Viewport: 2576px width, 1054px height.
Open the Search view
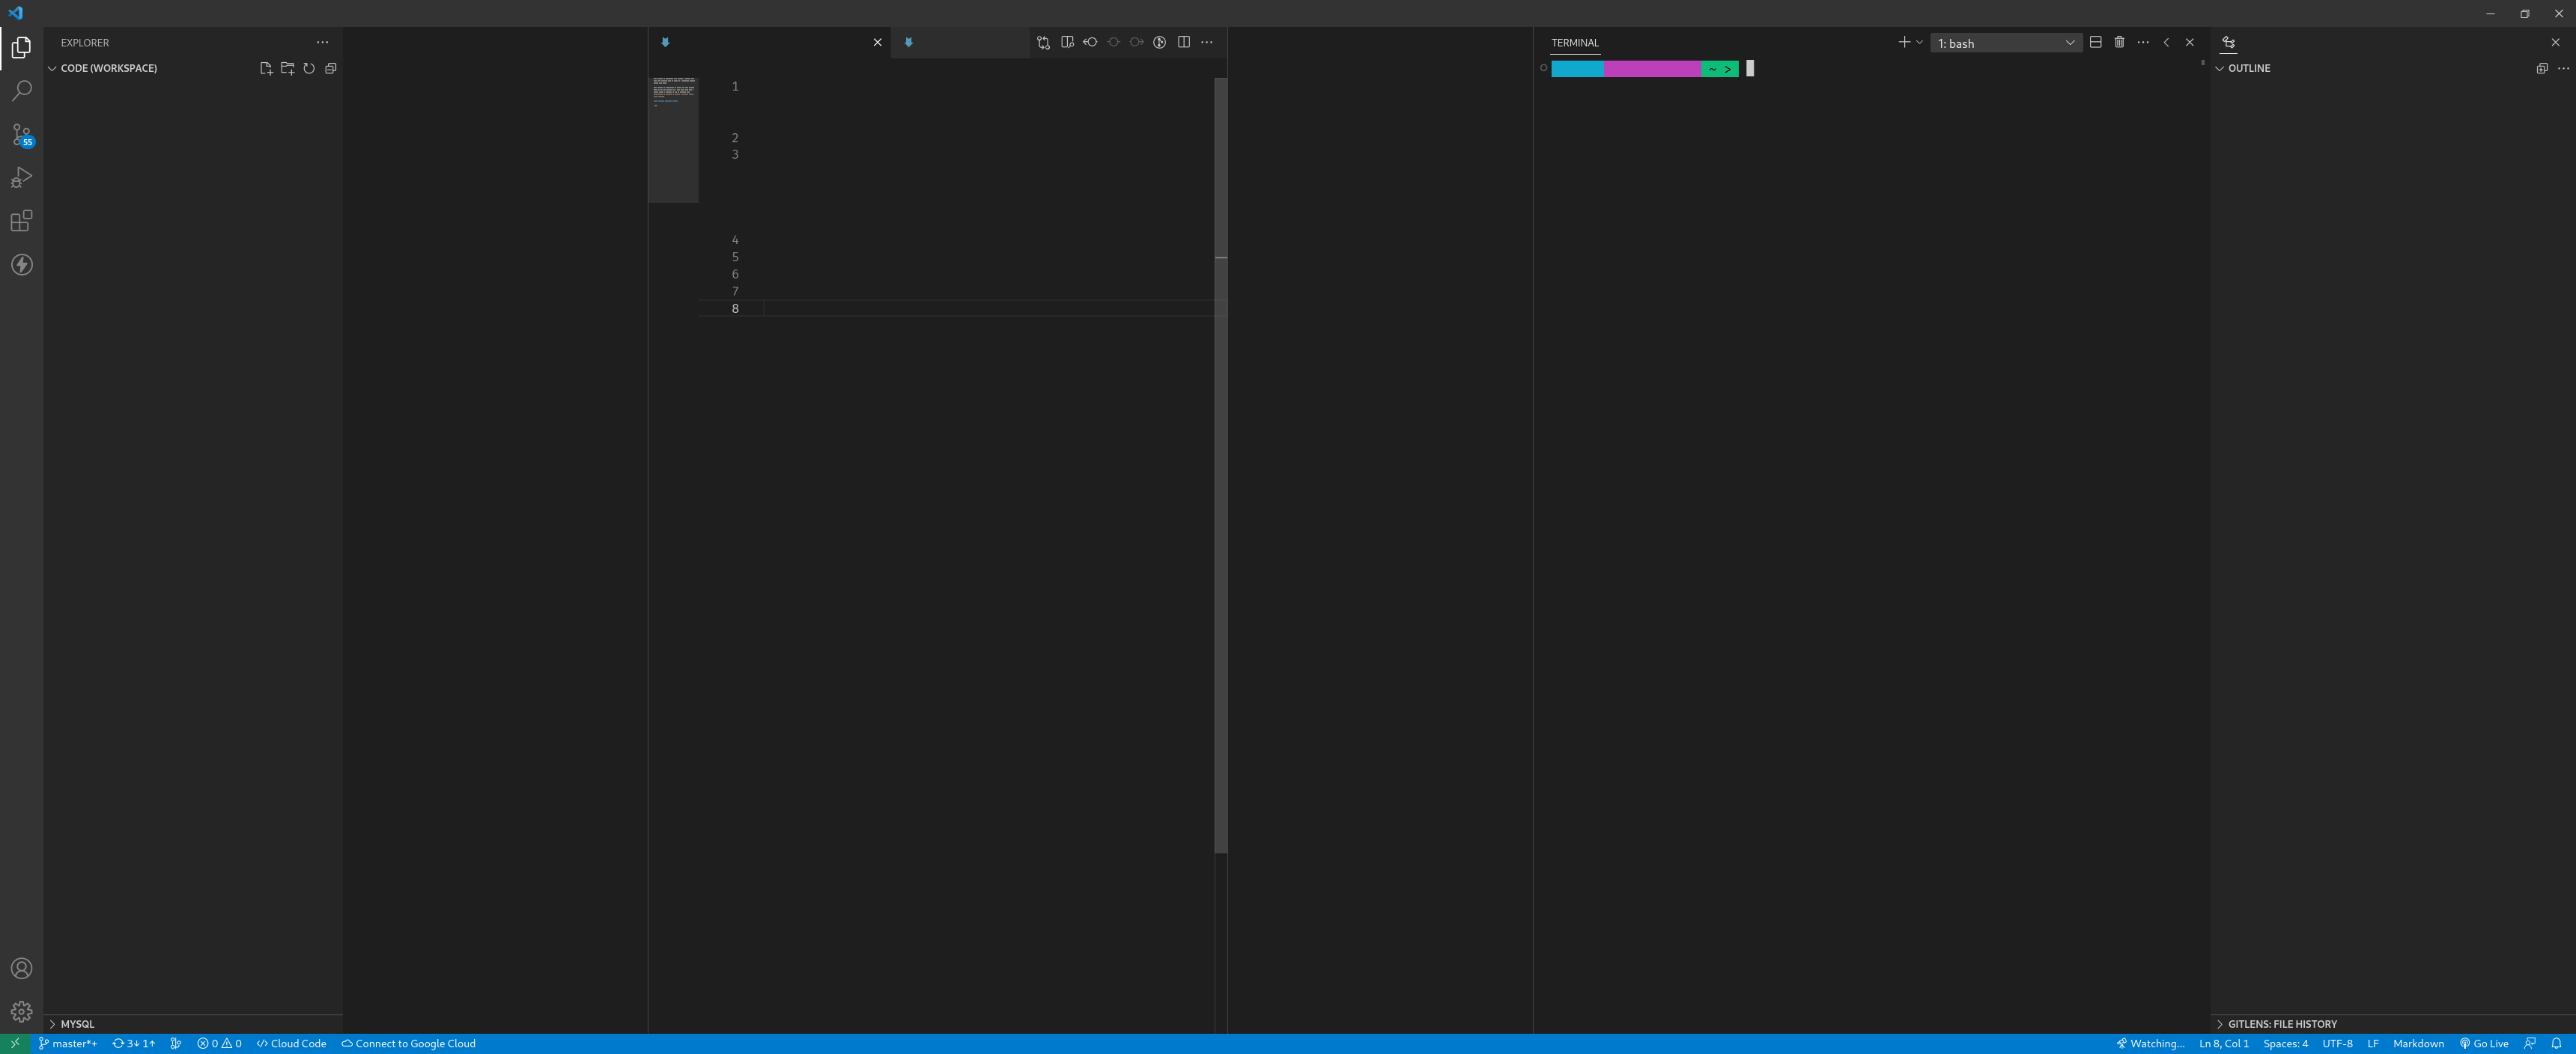tap(22, 90)
